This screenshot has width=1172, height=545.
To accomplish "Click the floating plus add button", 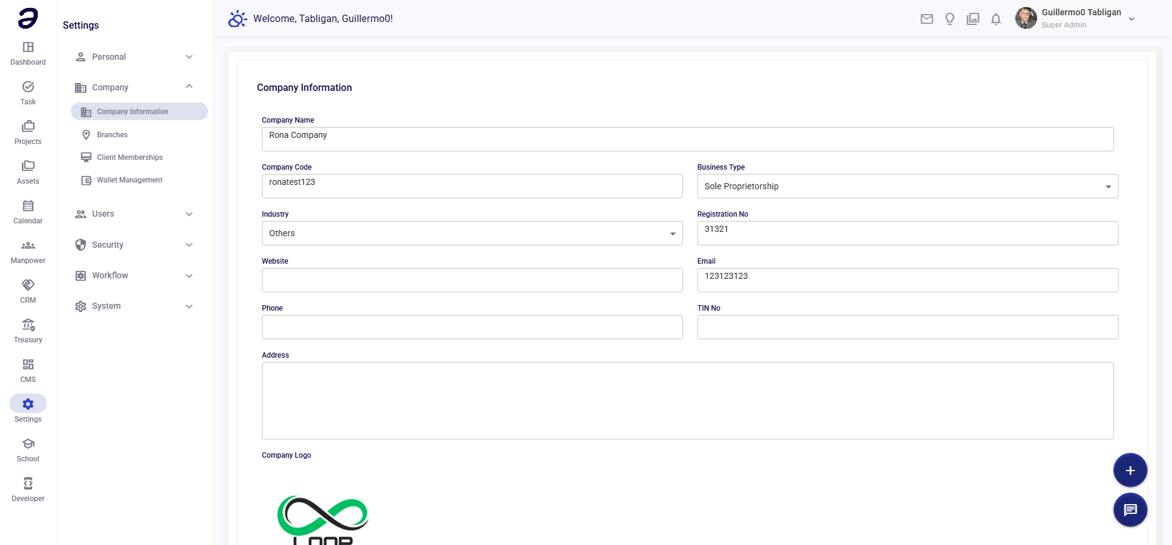I will pos(1130,471).
